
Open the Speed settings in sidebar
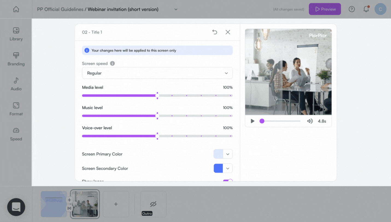16,134
